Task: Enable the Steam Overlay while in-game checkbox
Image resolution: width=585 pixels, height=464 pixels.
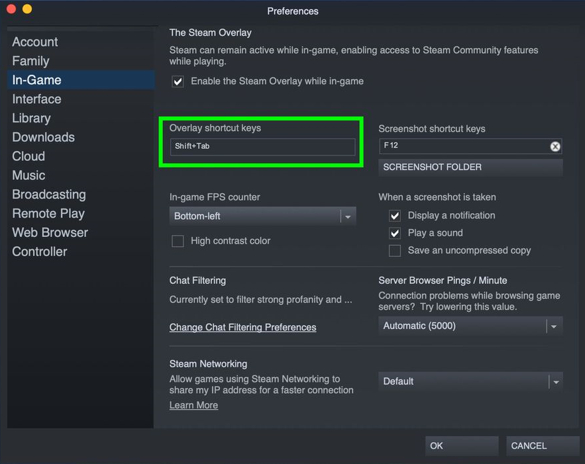Action: pos(178,81)
